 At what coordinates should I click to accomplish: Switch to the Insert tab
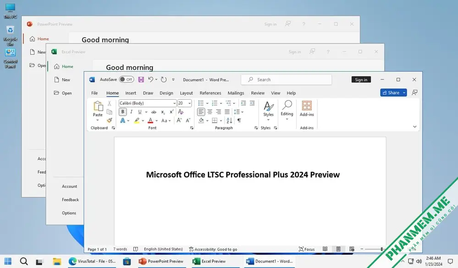[x=131, y=93]
